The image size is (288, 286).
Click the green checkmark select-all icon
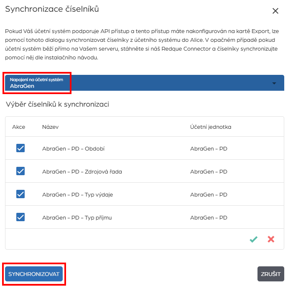click(253, 239)
